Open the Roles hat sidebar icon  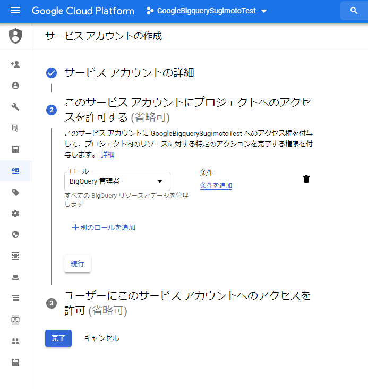click(x=15, y=277)
